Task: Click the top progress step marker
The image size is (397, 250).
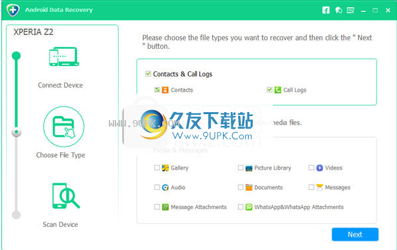Action: (16, 55)
